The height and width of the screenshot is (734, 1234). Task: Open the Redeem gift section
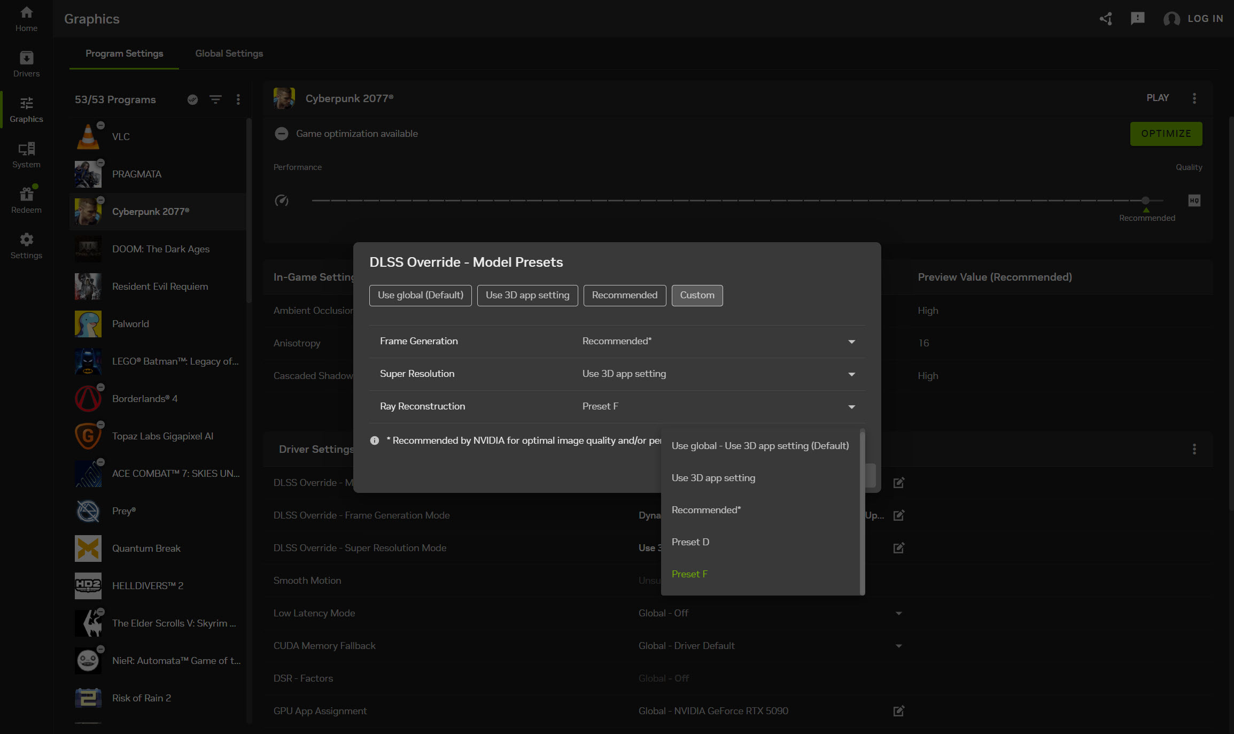click(x=26, y=201)
